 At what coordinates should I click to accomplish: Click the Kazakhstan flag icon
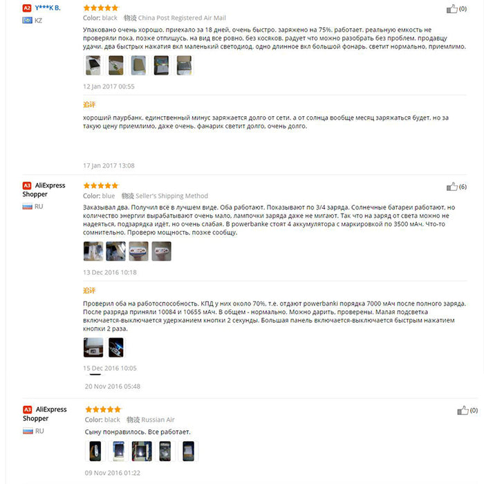pyautogui.click(x=27, y=20)
